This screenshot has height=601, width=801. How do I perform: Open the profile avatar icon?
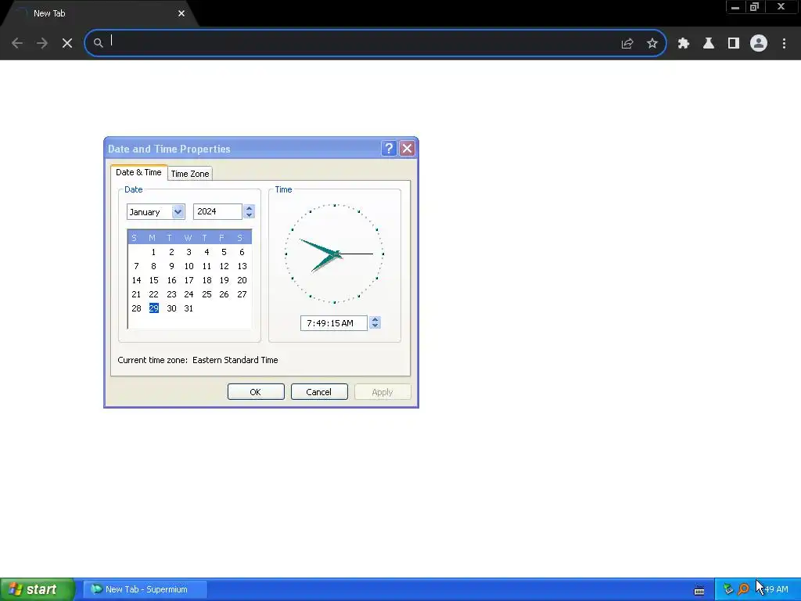pos(759,44)
